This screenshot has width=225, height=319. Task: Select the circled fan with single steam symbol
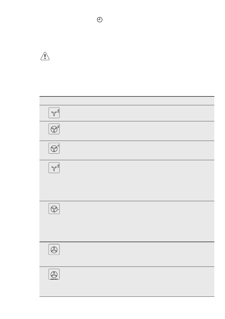(54, 148)
